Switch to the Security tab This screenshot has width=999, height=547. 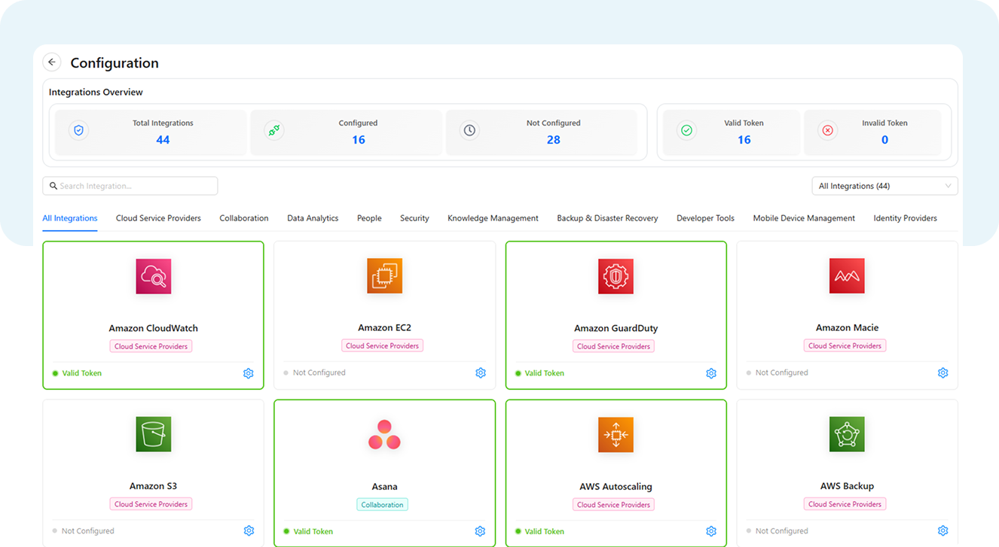click(x=414, y=218)
